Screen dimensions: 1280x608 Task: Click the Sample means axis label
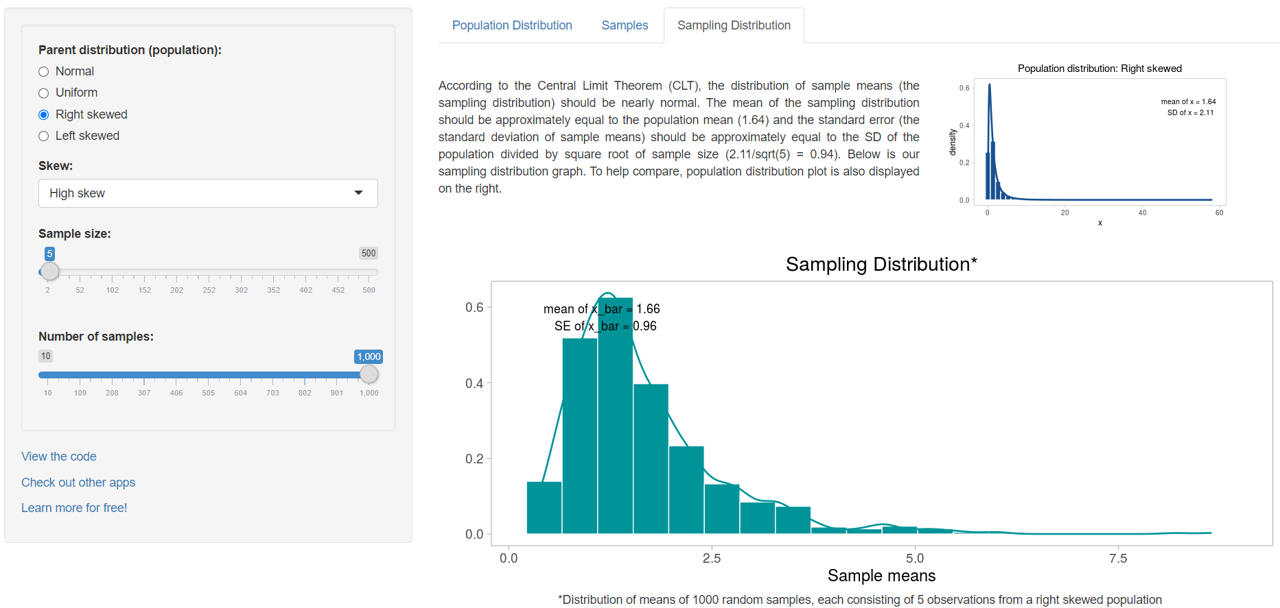tap(881, 576)
